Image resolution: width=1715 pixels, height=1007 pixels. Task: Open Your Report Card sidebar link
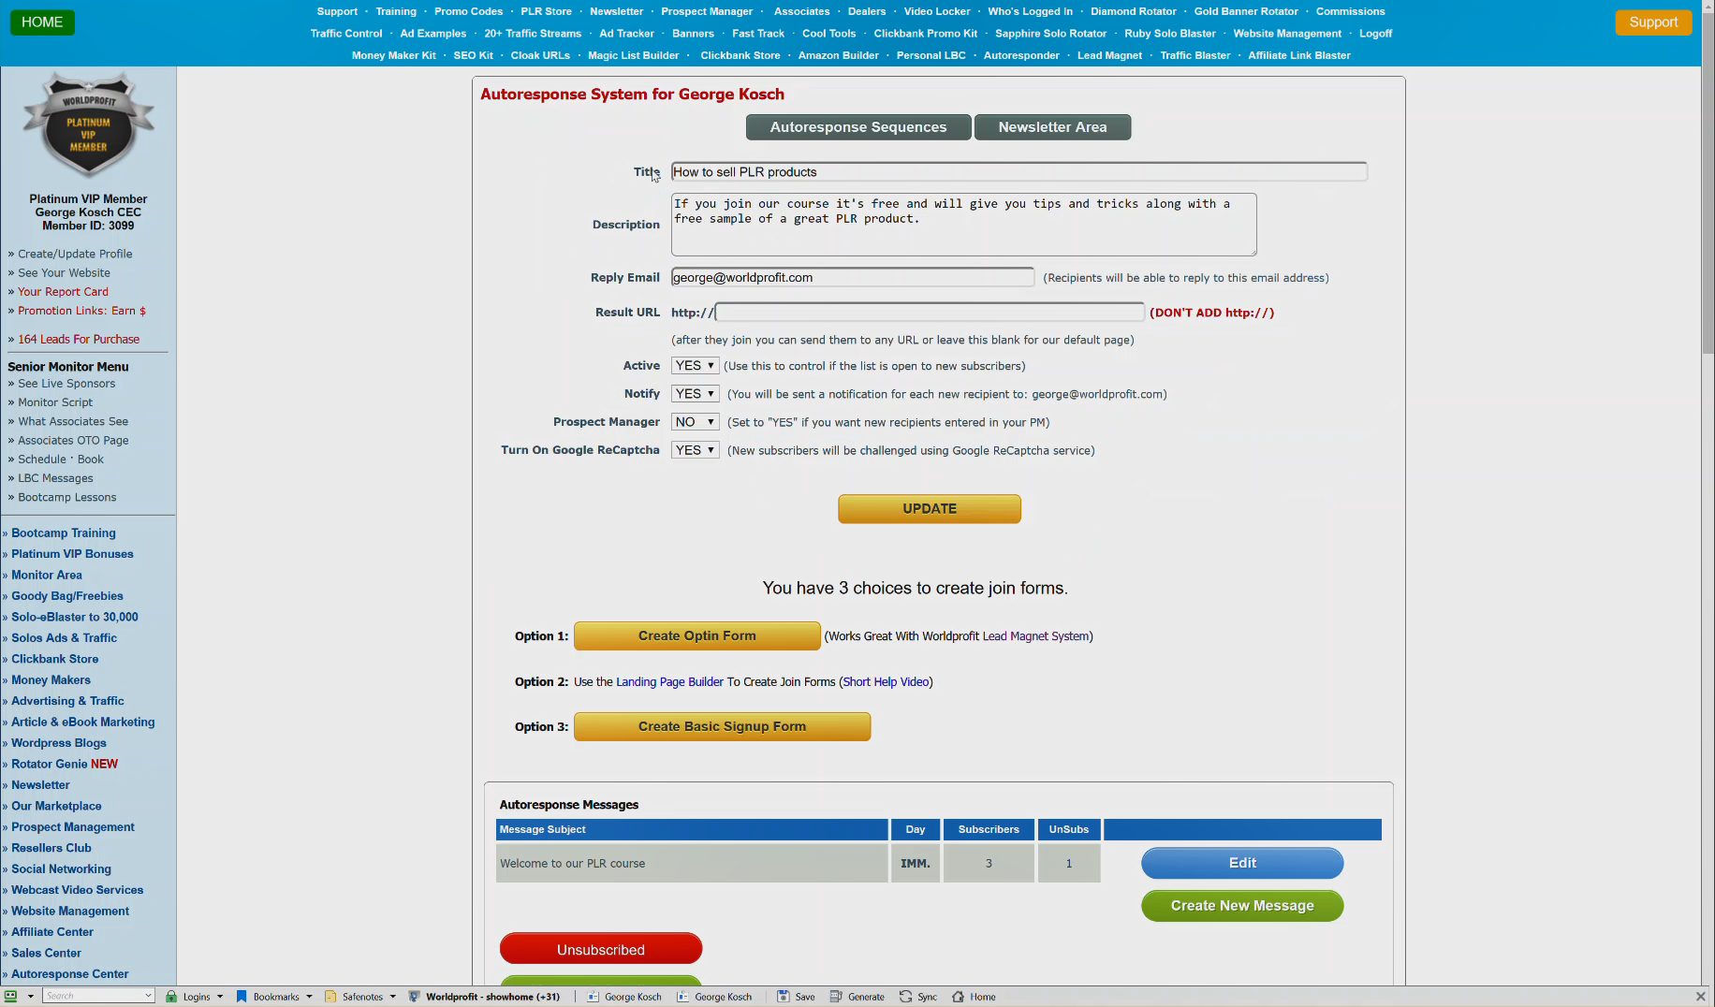click(x=63, y=292)
